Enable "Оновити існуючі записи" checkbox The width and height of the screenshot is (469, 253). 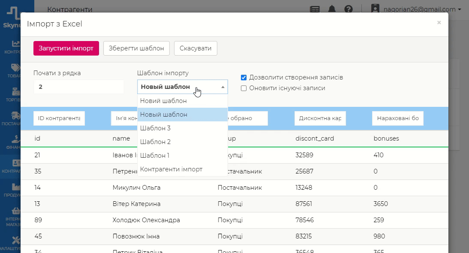click(244, 88)
